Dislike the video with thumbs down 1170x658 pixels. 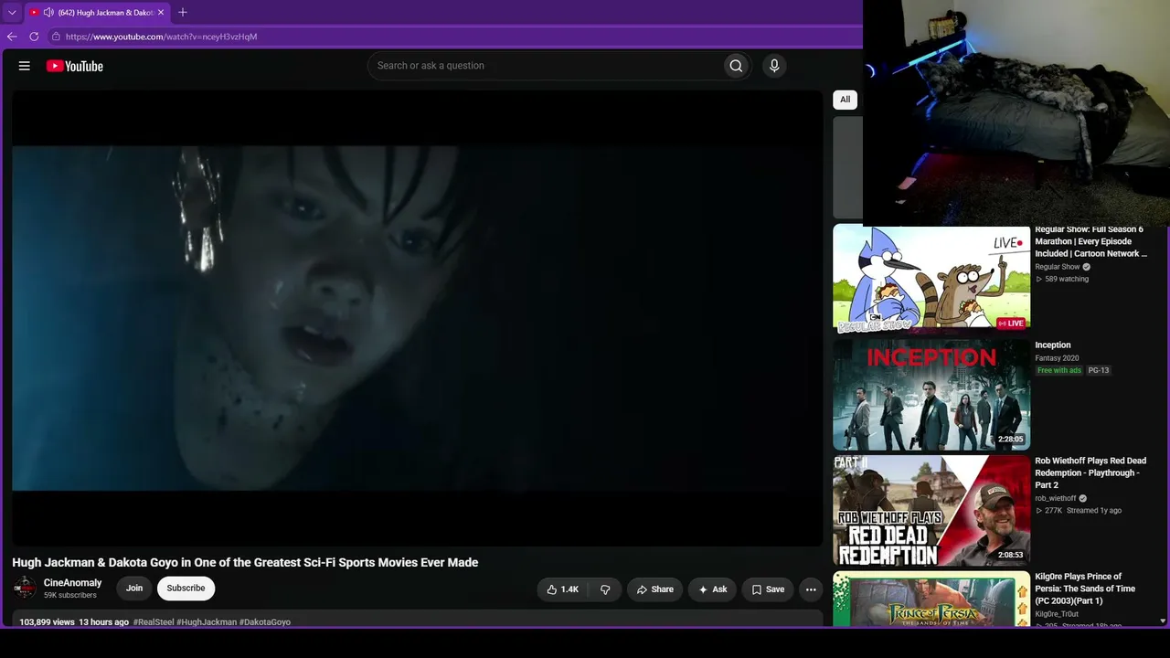point(605,589)
